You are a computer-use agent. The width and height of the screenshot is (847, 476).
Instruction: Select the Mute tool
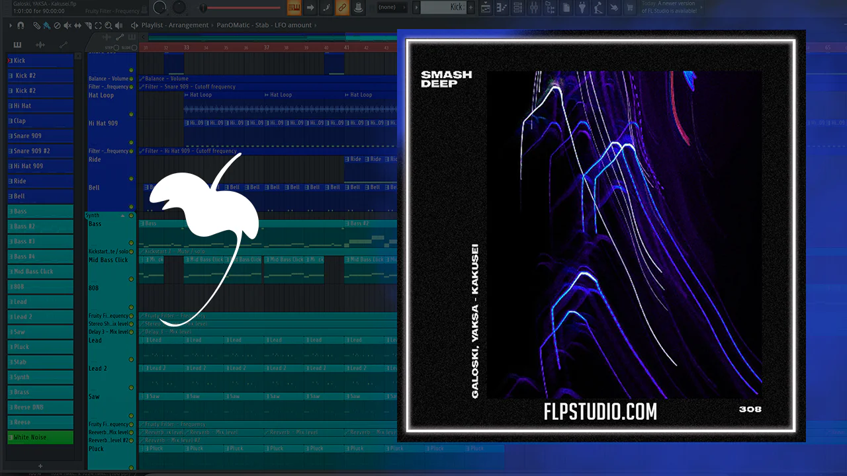point(67,25)
